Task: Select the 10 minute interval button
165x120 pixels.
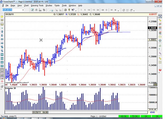Action: 89,10
